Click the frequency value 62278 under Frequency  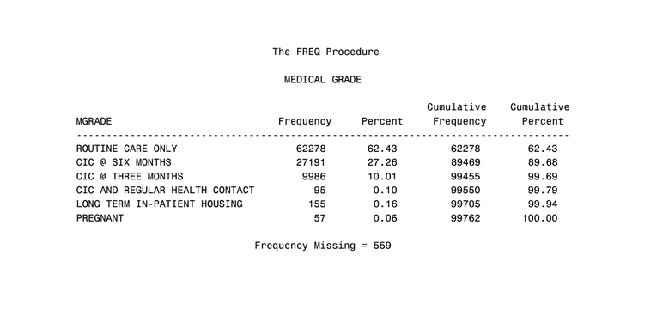(x=311, y=149)
